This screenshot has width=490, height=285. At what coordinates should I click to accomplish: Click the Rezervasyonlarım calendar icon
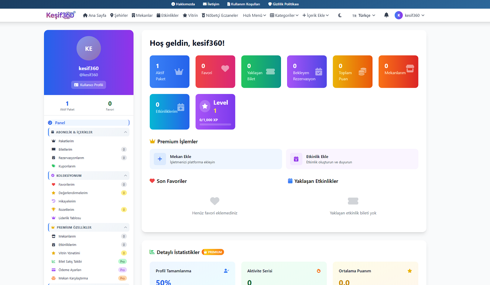pos(54,158)
